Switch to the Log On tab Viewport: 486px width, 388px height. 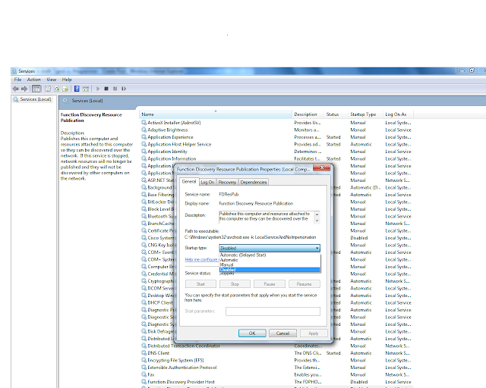(207, 182)
